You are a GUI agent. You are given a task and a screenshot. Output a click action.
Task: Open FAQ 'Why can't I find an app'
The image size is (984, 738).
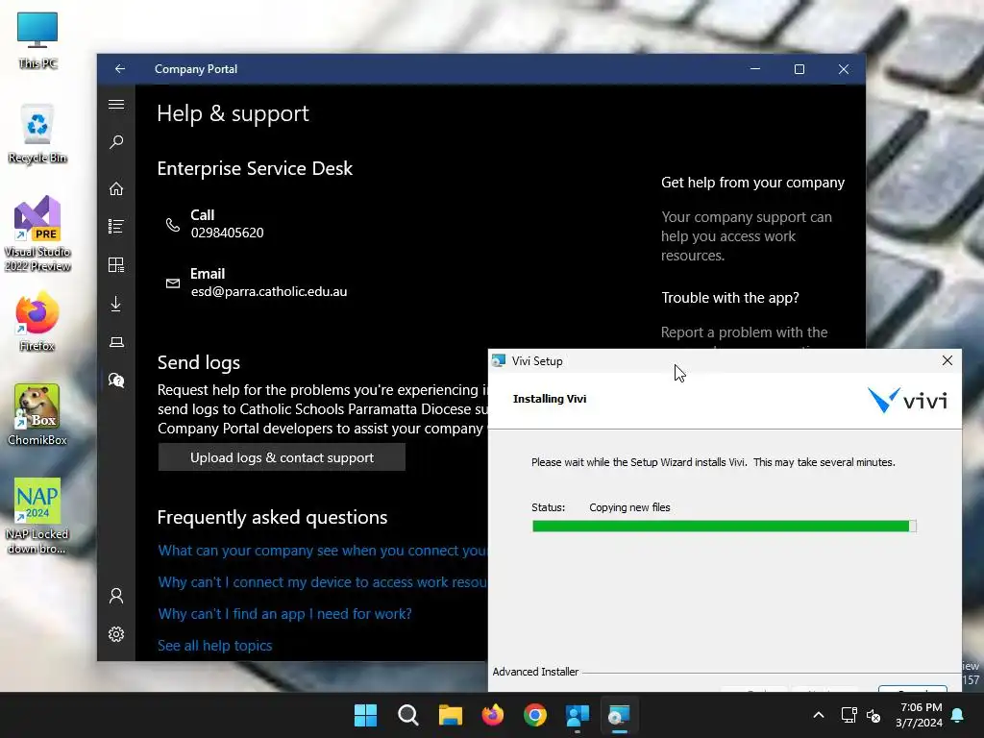(x=284, y=614)
